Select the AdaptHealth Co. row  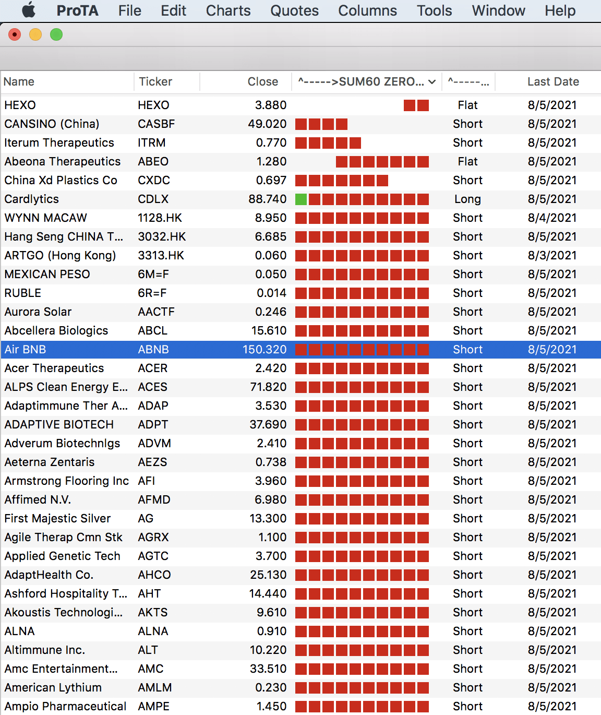tap(300, 575)
